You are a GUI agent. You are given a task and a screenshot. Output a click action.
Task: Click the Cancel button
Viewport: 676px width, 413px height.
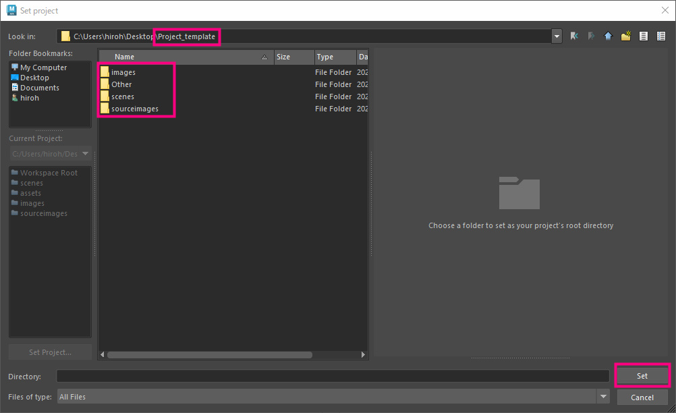coord(642,397)
